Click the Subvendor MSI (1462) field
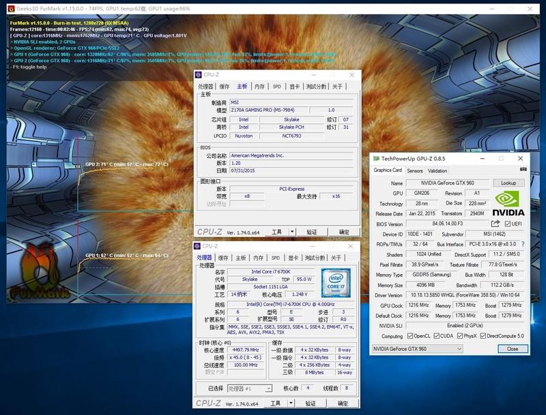This screenshot has width=546, height=415. 494,234
